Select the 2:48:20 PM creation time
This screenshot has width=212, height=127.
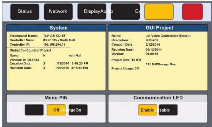tap(80, 63)
